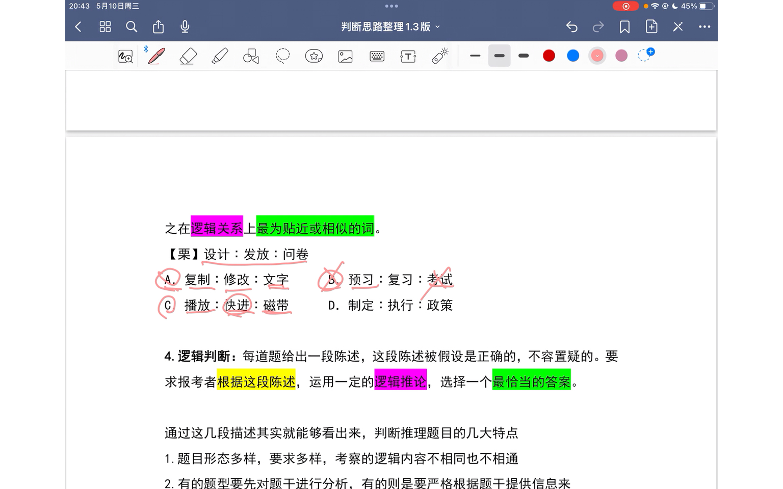The width and height of the screenshot is (783, 489).
Task: Pick the mauve pink pen color
Action: (621, 56)
